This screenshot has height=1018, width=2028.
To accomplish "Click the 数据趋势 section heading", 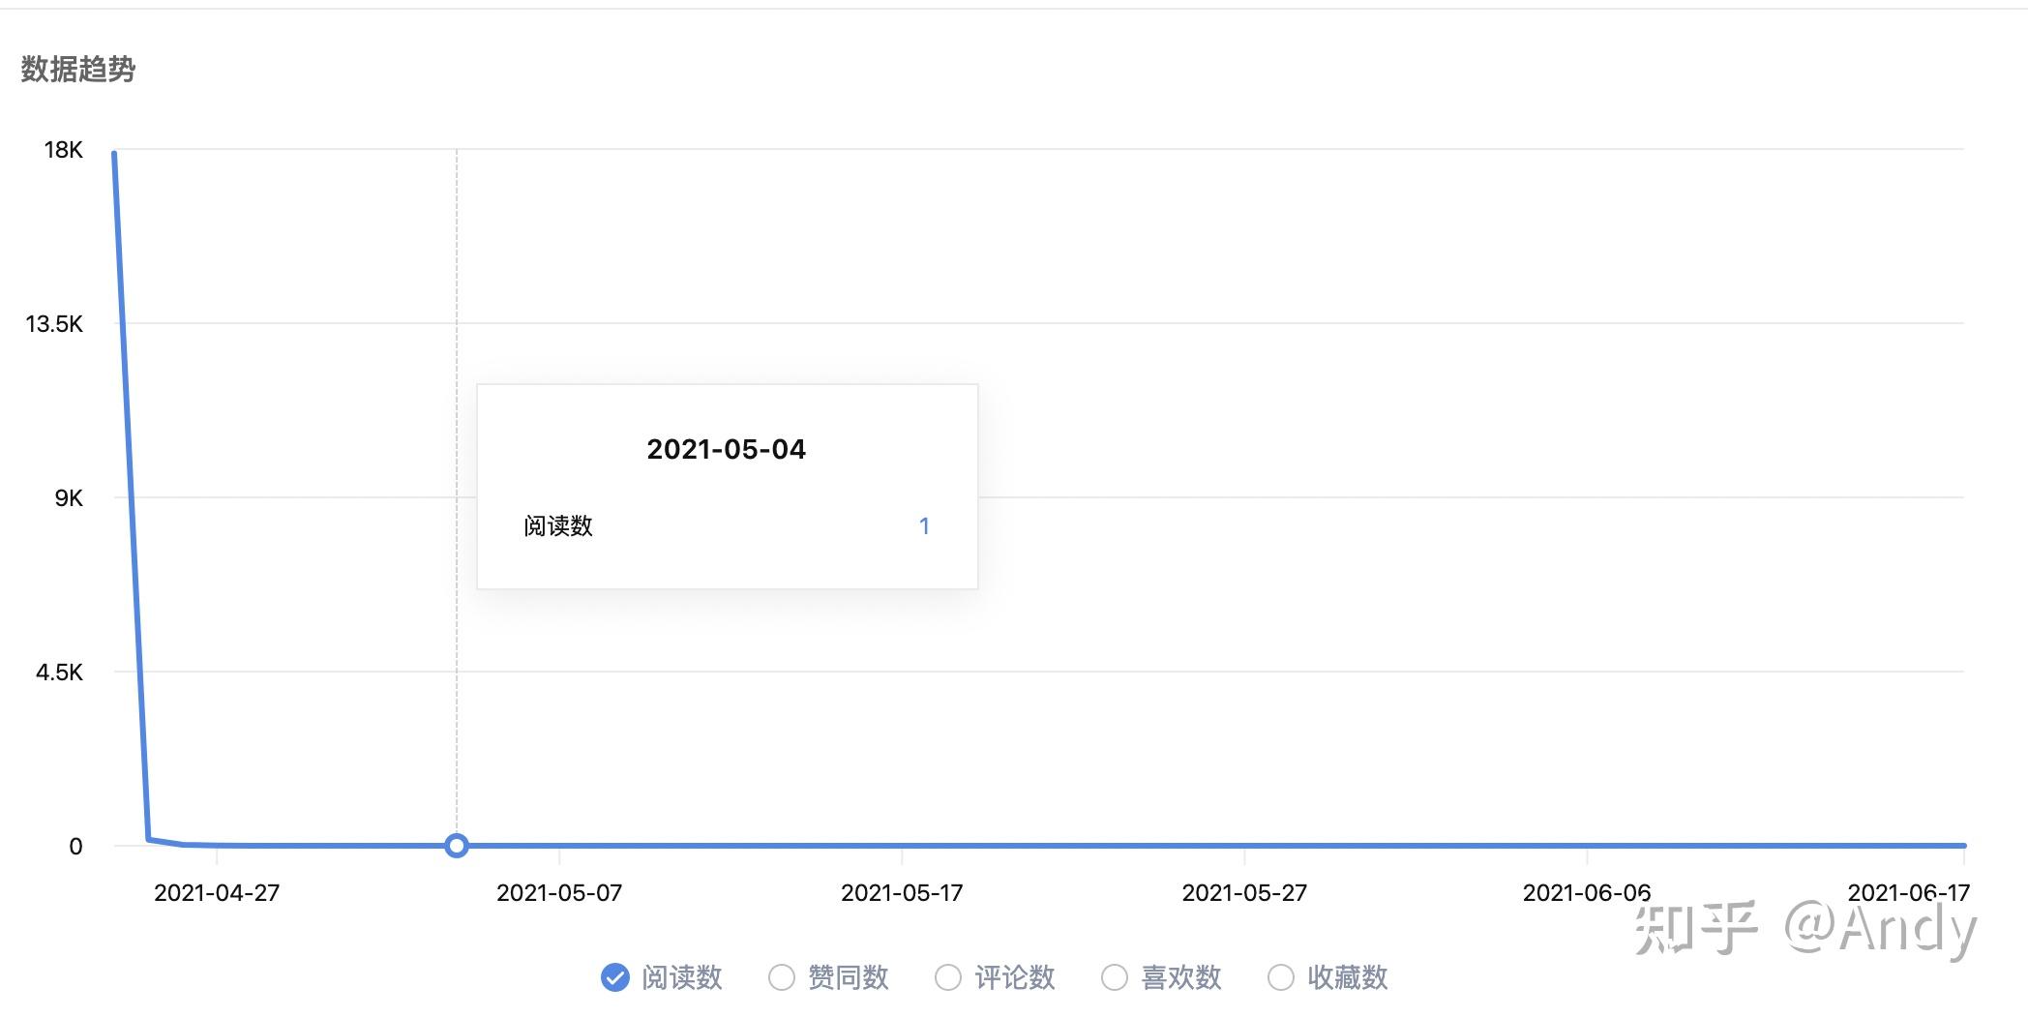I will click(x=78, y=69).
